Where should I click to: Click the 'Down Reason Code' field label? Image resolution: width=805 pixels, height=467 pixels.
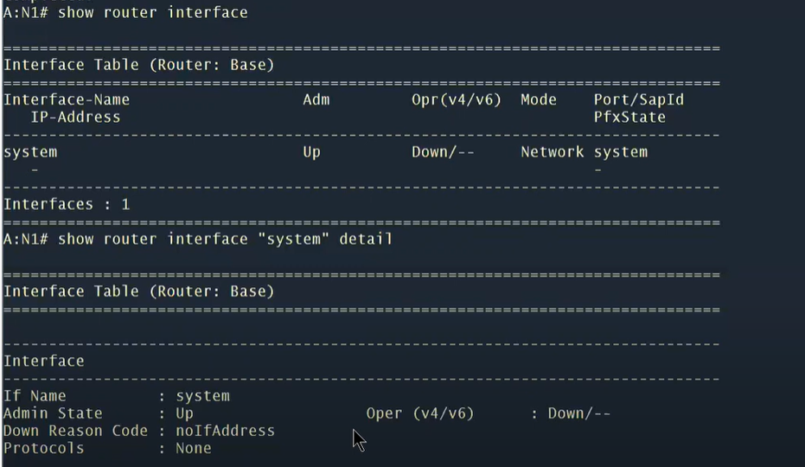[x=75, y=431]
